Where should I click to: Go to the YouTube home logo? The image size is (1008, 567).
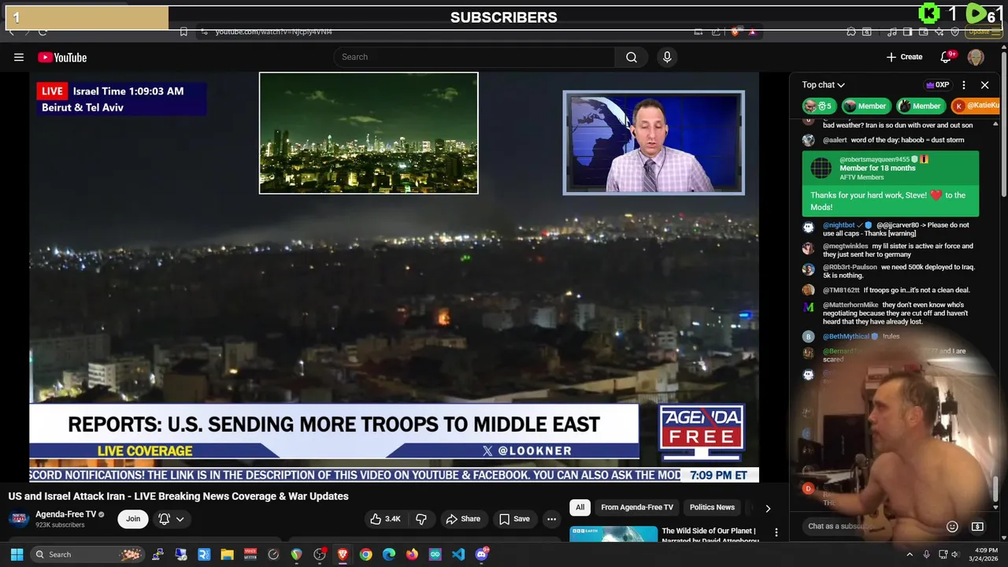[x=62, y=57]
